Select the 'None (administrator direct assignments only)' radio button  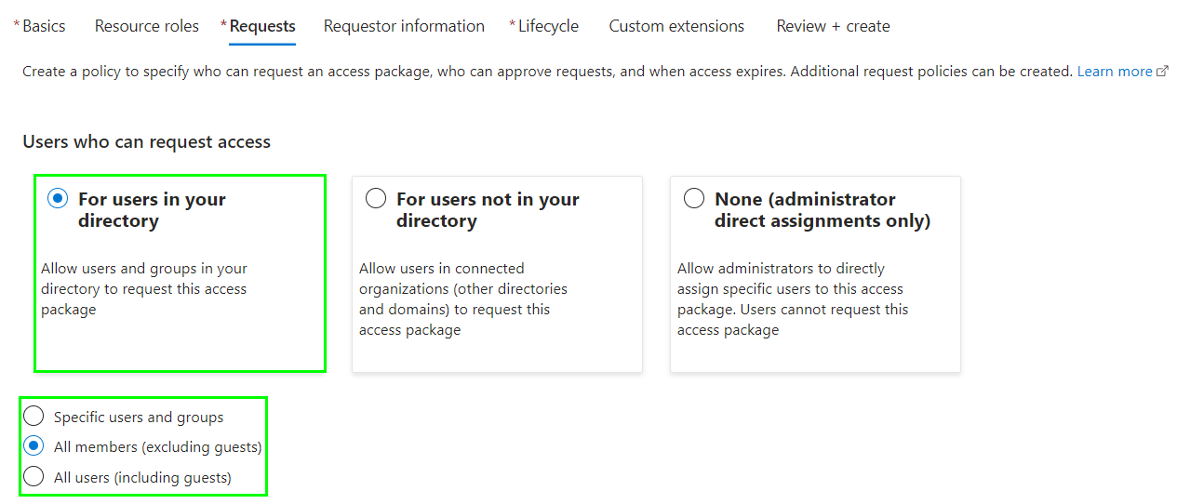[694, 199]
